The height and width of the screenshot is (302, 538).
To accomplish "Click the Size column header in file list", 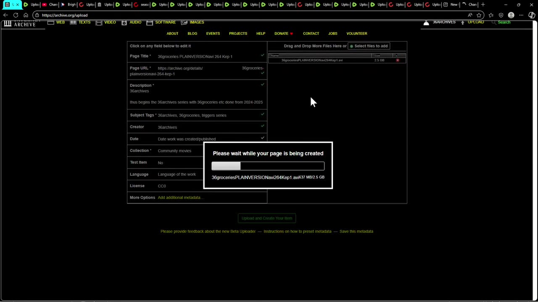I will point(382,55).
